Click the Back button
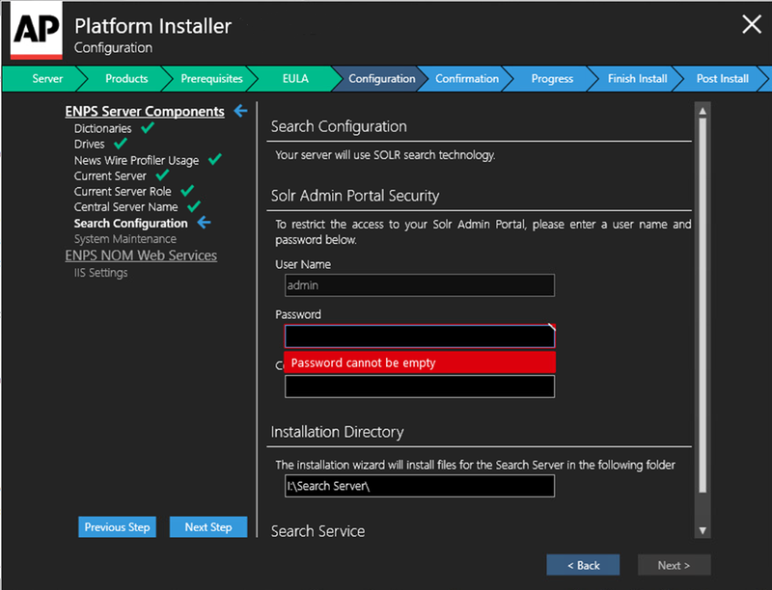The height and width of the screenshot is (590, 772). pyautogui.click(x=583, y=565)
